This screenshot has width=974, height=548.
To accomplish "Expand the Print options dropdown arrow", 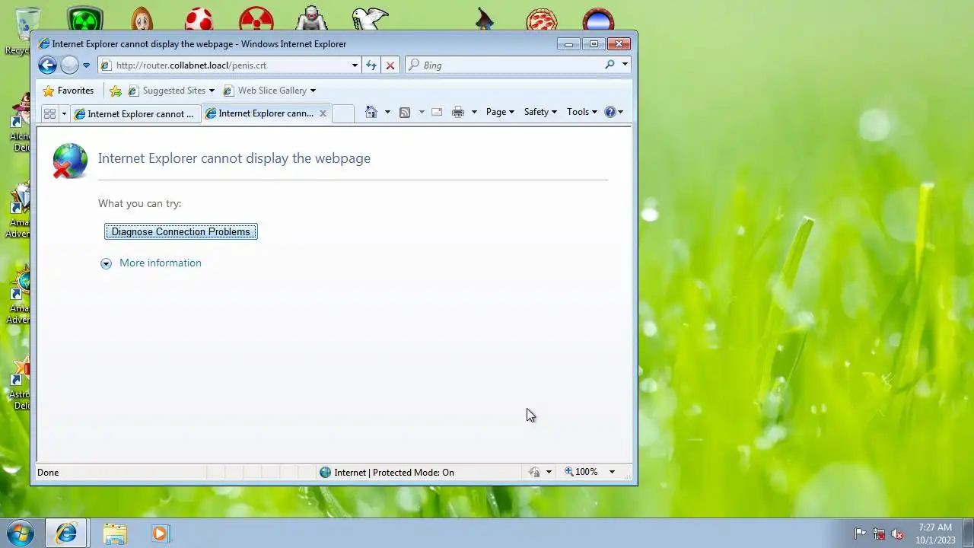I will coord(474,112).
